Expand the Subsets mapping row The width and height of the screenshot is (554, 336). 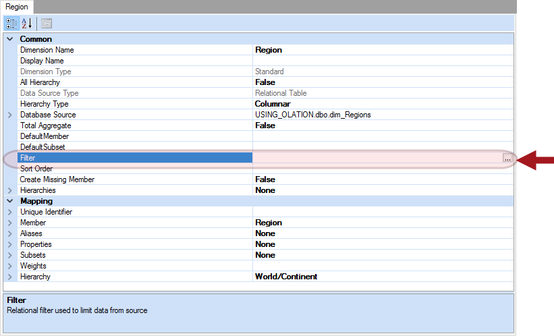coord(9,255)
